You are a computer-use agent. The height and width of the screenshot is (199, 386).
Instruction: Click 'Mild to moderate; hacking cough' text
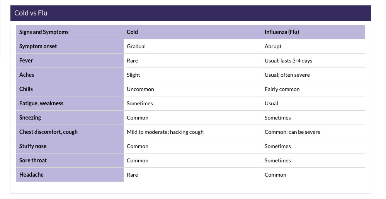click(x=165, y=132)
